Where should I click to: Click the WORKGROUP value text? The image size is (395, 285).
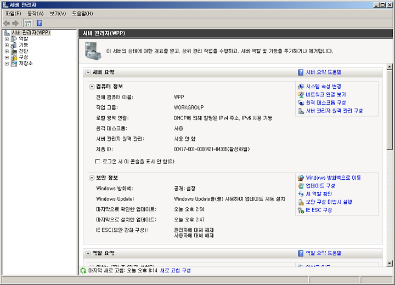point(189,108)
